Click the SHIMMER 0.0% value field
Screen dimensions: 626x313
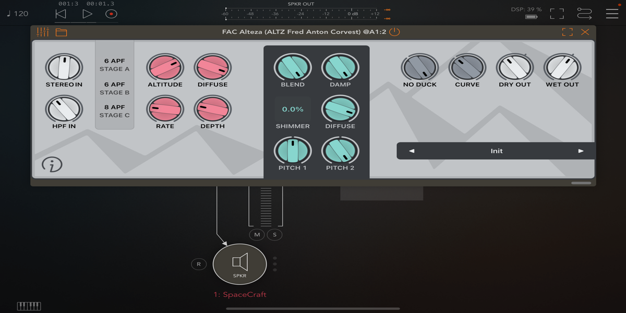(x=293, y=110)
